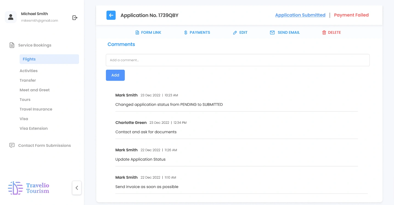Image resolution: width=394 pixels, height=205 pixels.
Task: Expand the Service Bookings section
Action: pyautogui.click(x=35, y=45)
